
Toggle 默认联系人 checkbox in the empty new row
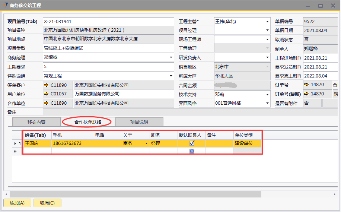click(x=192, y=151)
